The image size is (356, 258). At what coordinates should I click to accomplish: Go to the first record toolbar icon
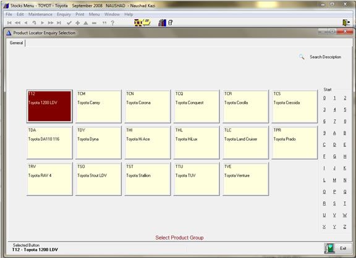click(9, 23)
